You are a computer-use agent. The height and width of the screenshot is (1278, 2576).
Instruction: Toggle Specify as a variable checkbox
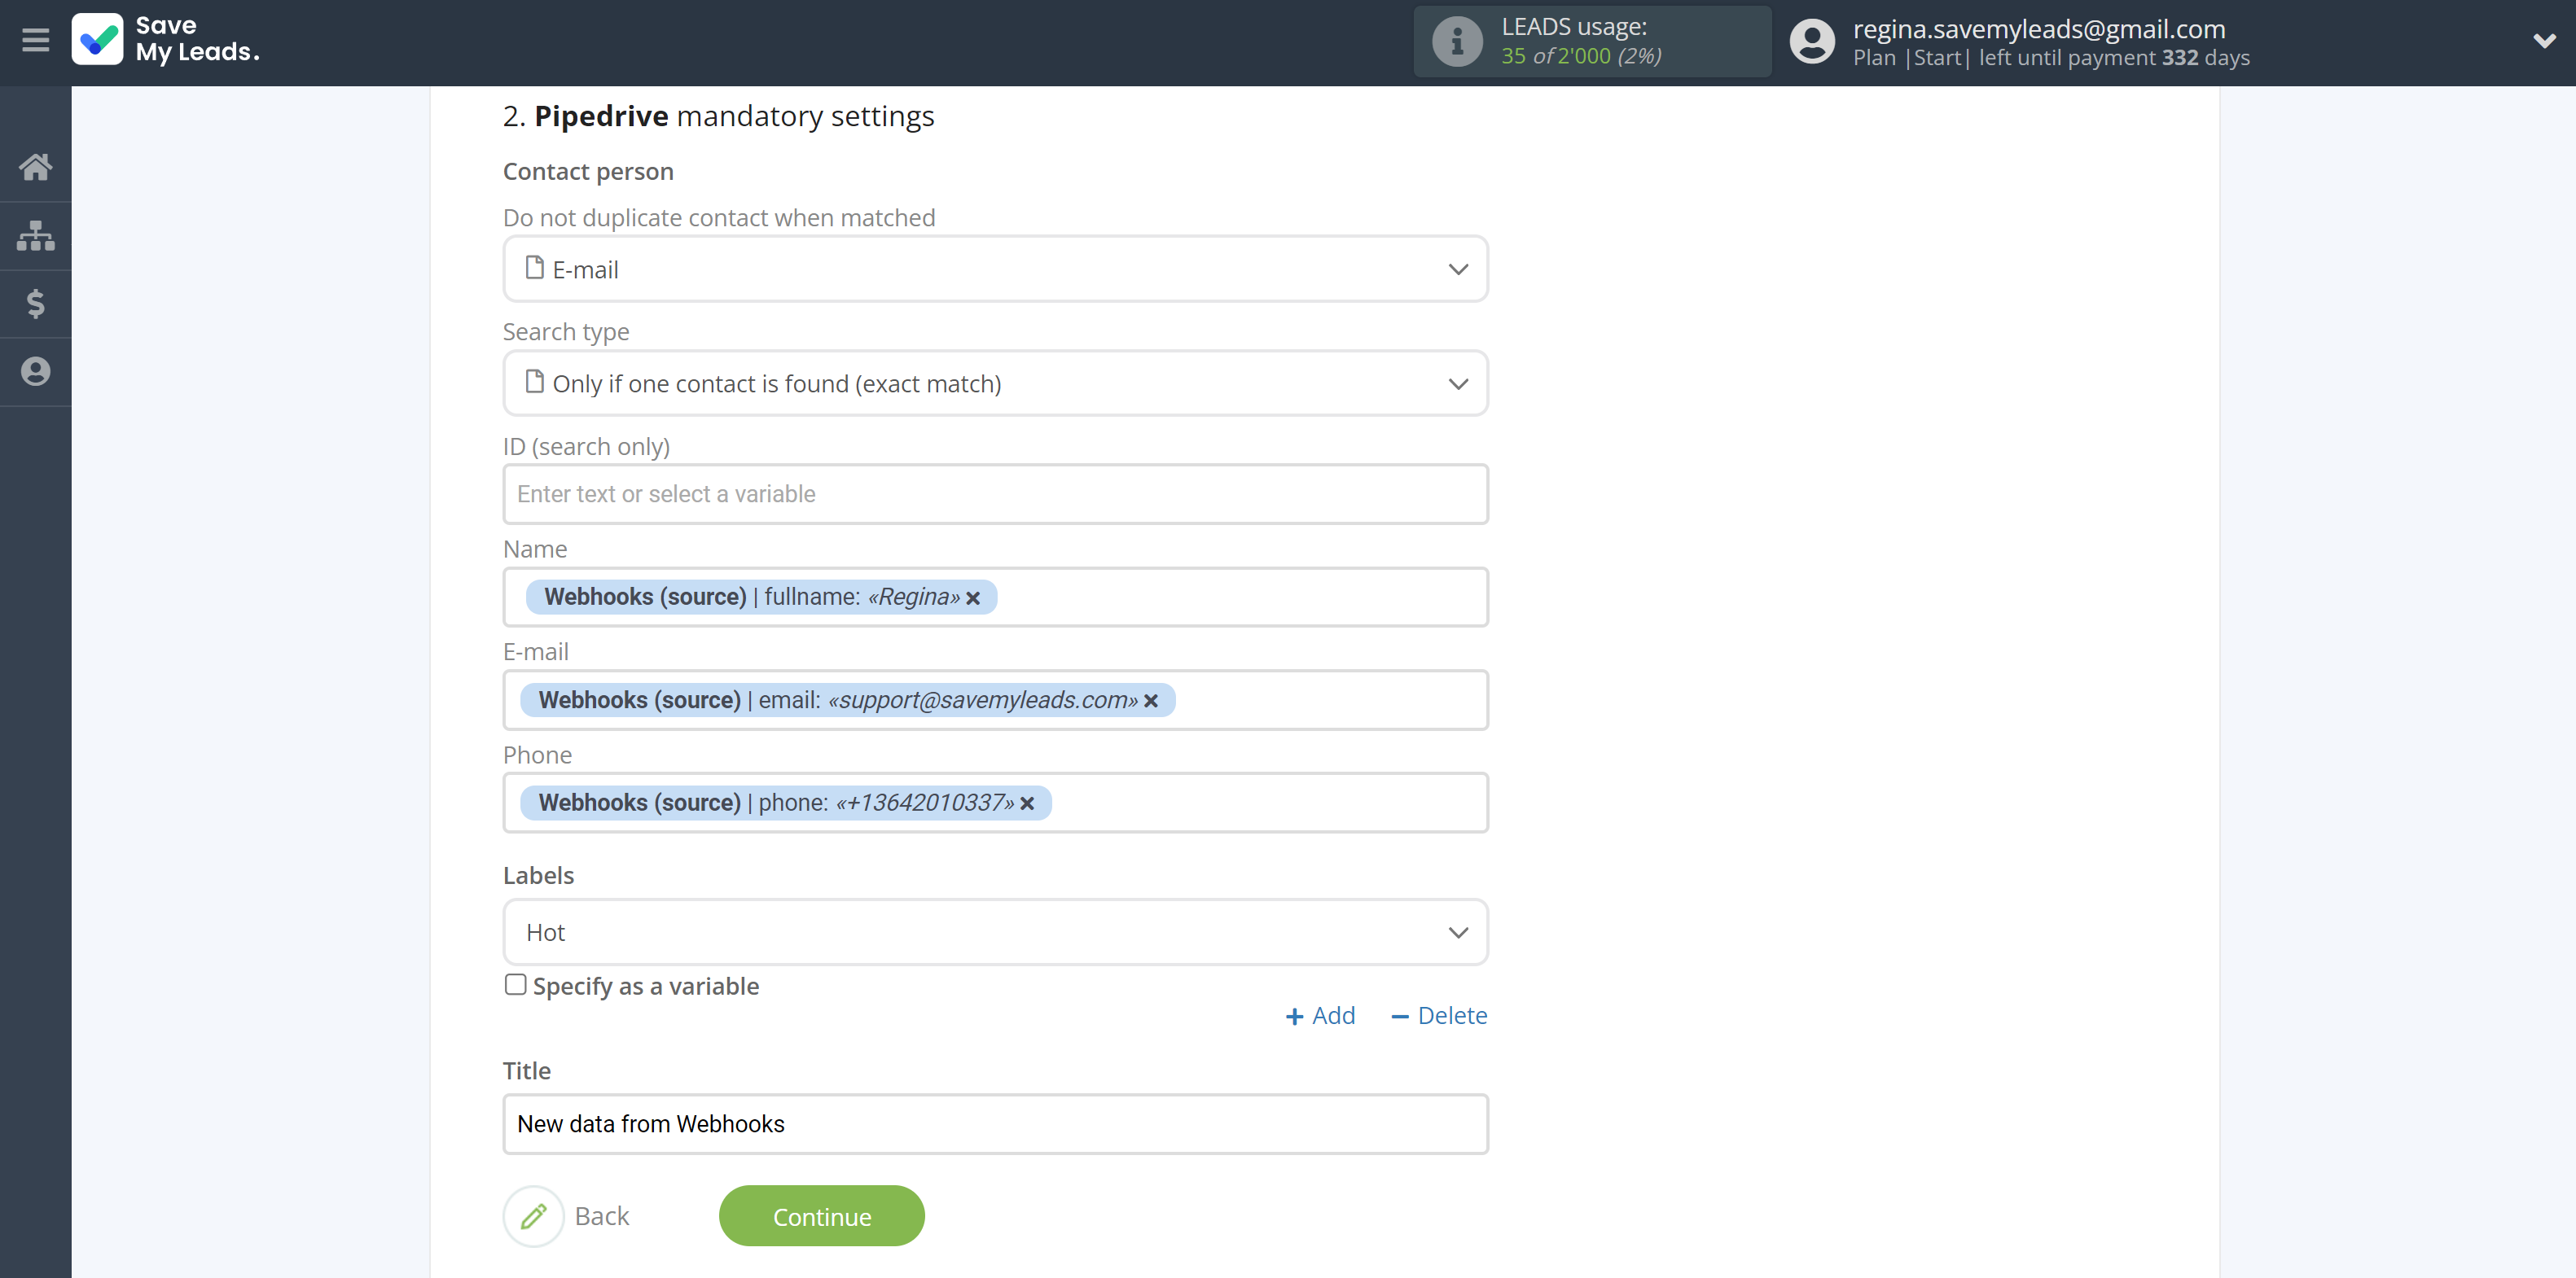(515, 985)
